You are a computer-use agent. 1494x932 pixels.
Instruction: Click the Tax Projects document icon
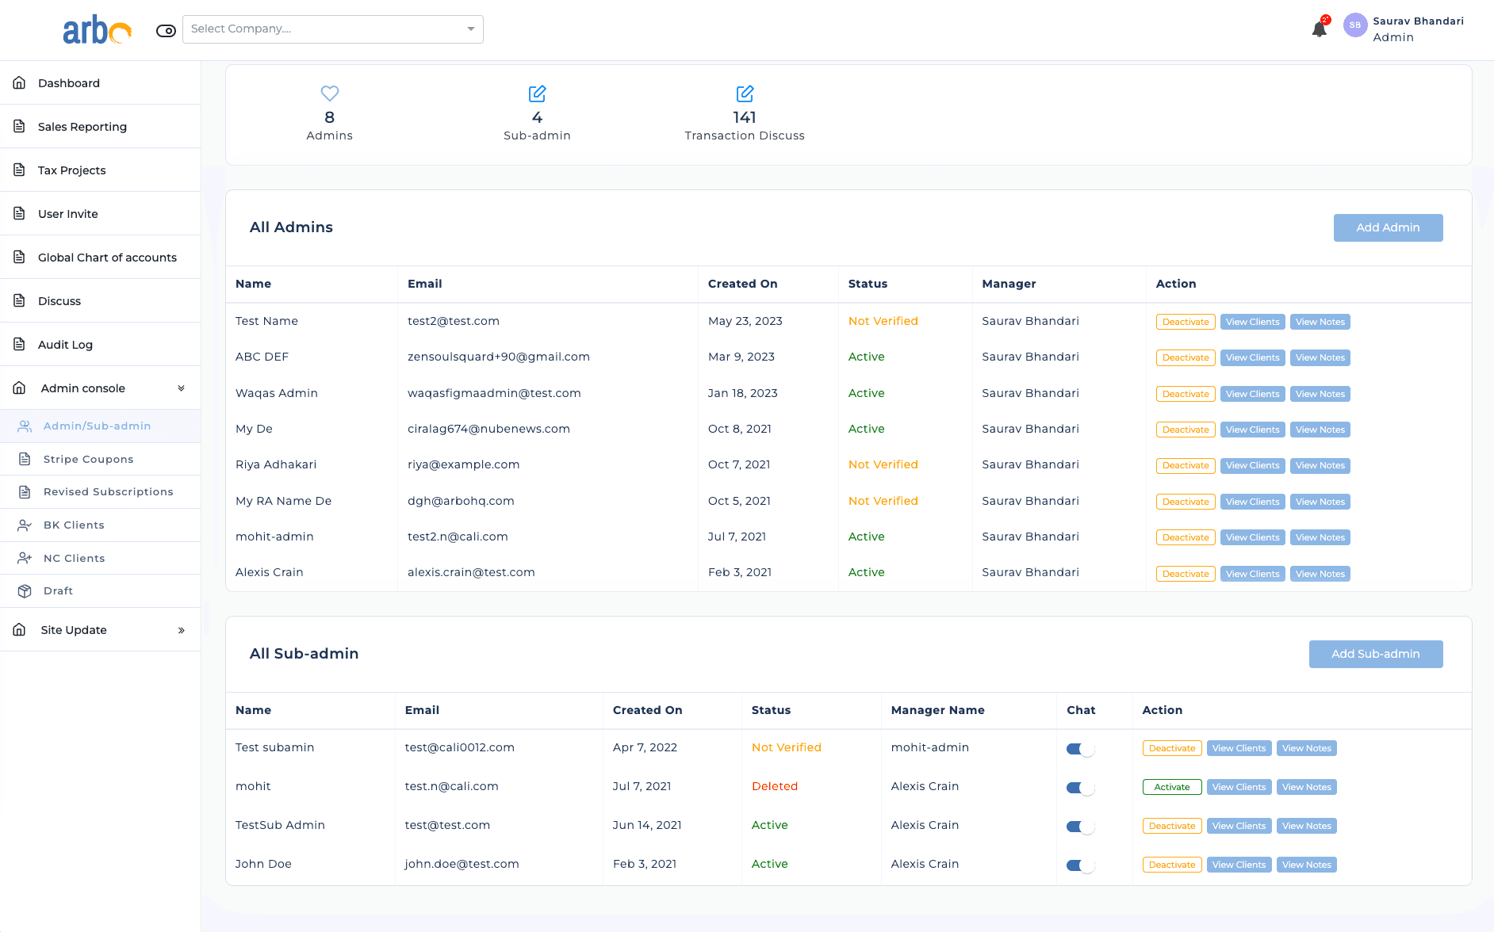20,170
